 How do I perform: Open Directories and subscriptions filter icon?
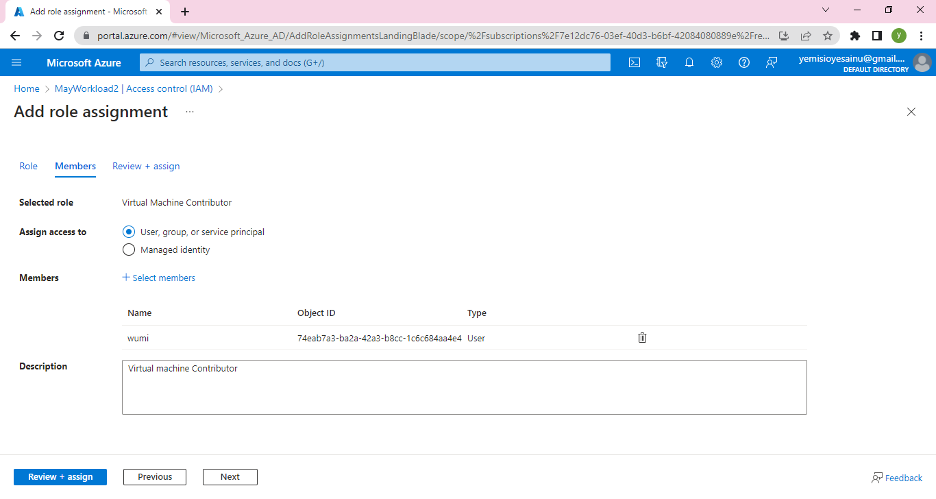pyautogui.click(x=662, y=62)
